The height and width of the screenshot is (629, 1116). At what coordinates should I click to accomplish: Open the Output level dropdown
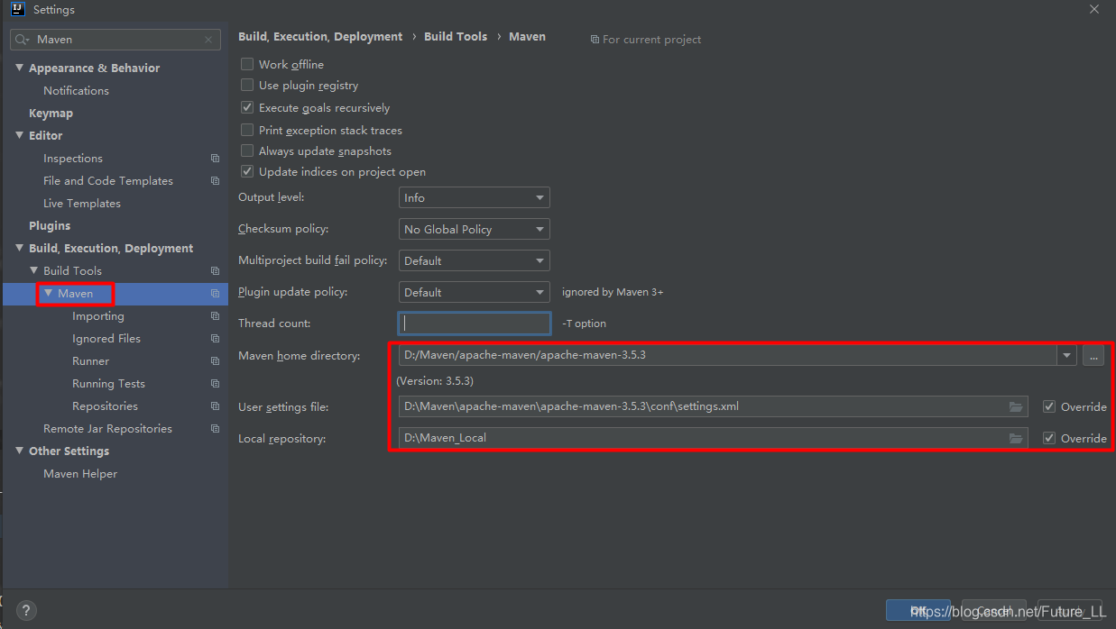point(475,197)
